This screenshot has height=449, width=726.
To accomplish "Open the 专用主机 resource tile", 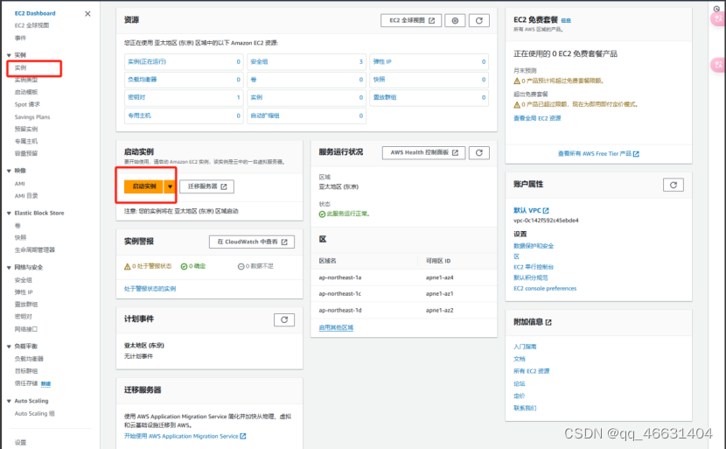I will tap(184, 116).
